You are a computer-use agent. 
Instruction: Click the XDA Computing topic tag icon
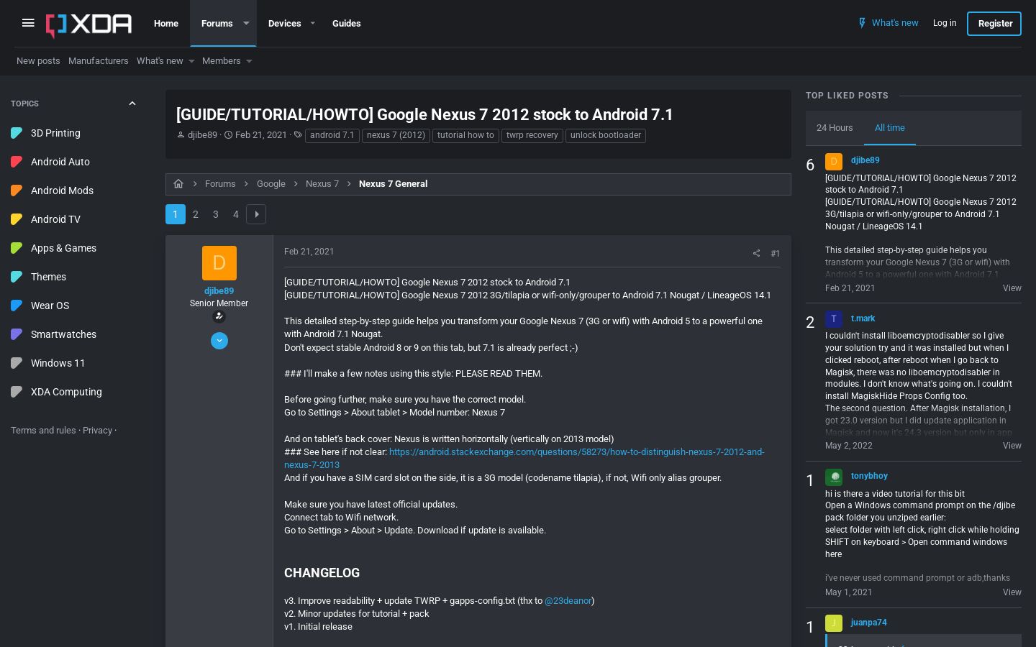point(17,392)
